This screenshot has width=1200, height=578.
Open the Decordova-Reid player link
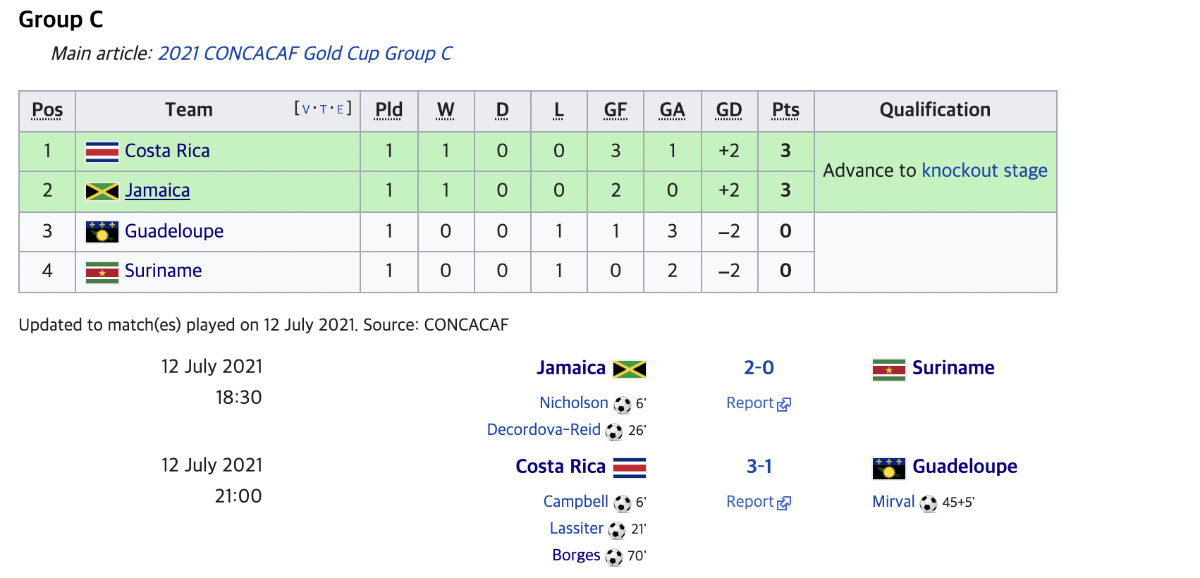[544, 430]
